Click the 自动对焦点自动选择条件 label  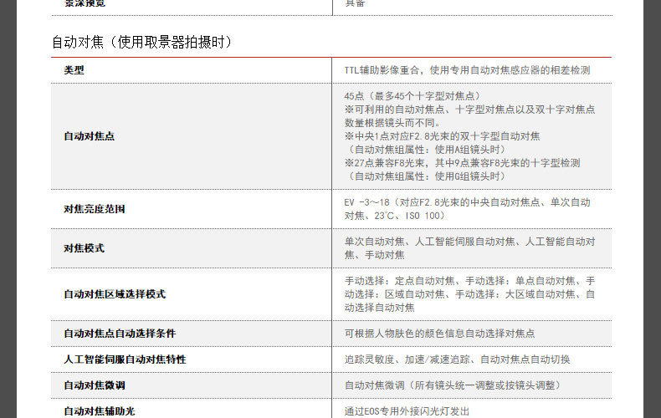[120, 334]
